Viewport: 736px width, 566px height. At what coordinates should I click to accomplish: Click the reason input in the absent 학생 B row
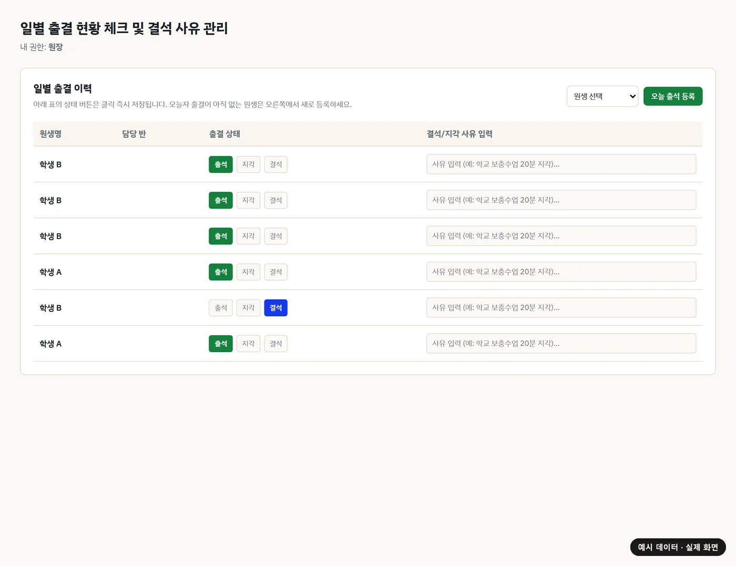[x=561, y=307]
